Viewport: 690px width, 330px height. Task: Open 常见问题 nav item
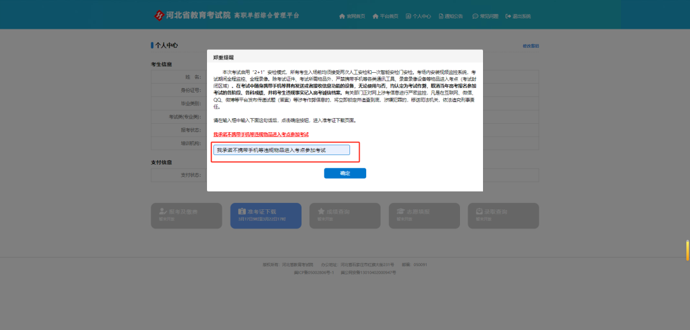pos(486,16)
